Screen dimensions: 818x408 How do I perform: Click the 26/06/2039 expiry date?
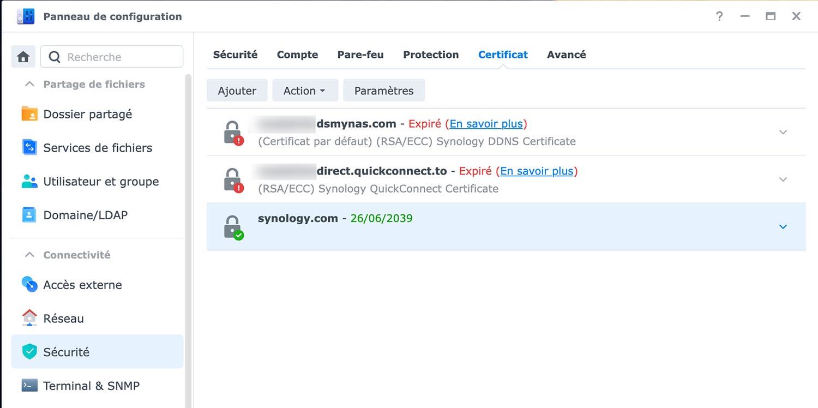click(382, 218)
